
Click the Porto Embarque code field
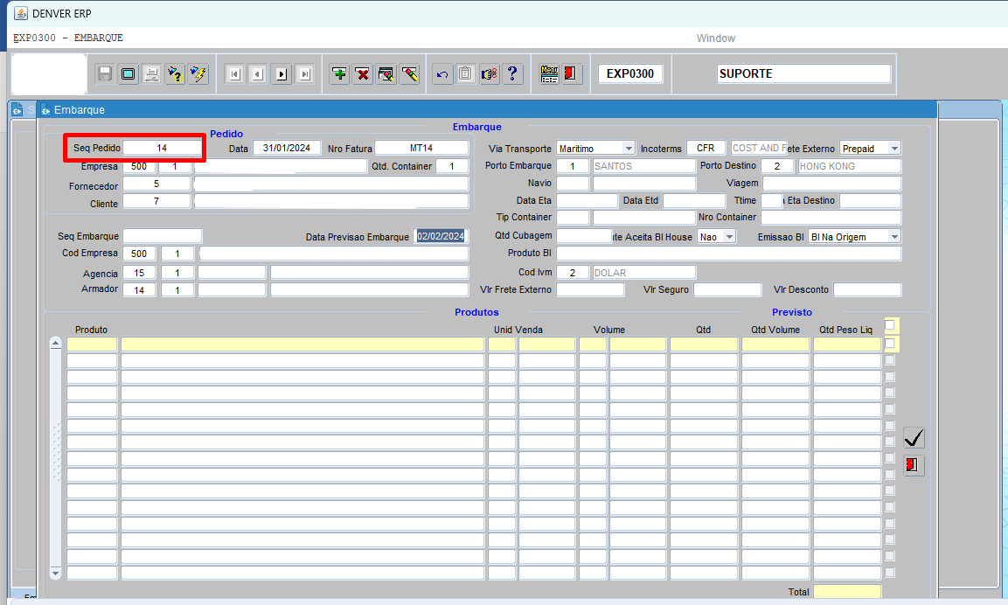coord(572,166)
